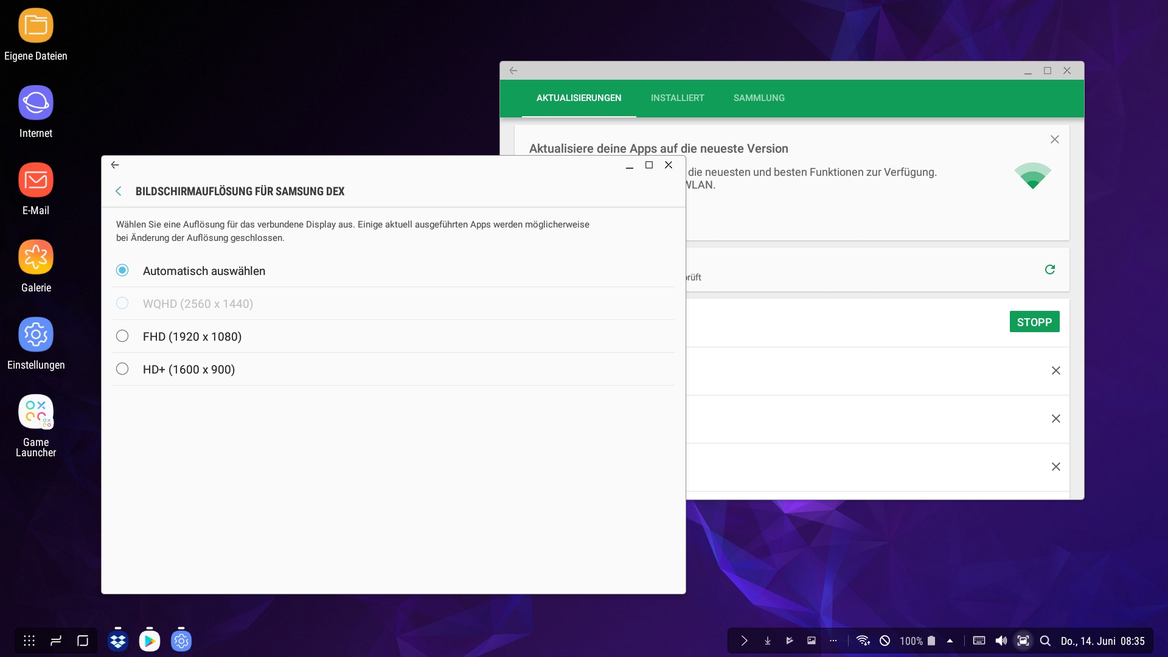
Task: Select Automatisch auswählen radio button
Action: pyautogui.click(x=122, y=271)
